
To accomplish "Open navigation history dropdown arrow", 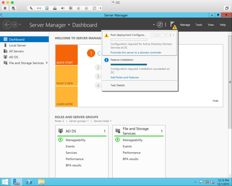I will click(x=20, y=25).
